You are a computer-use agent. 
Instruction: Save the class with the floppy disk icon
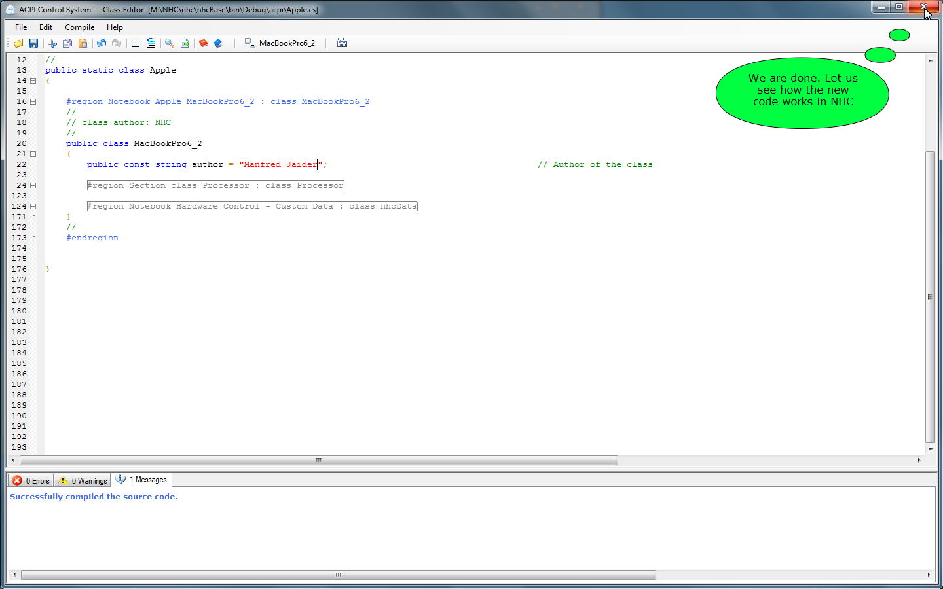(x=33, y=43)
